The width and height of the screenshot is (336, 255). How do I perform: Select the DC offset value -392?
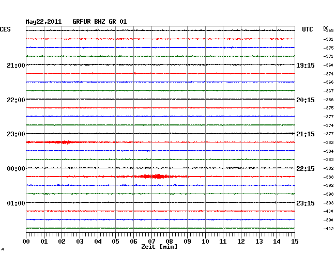(x=328, y=185)
